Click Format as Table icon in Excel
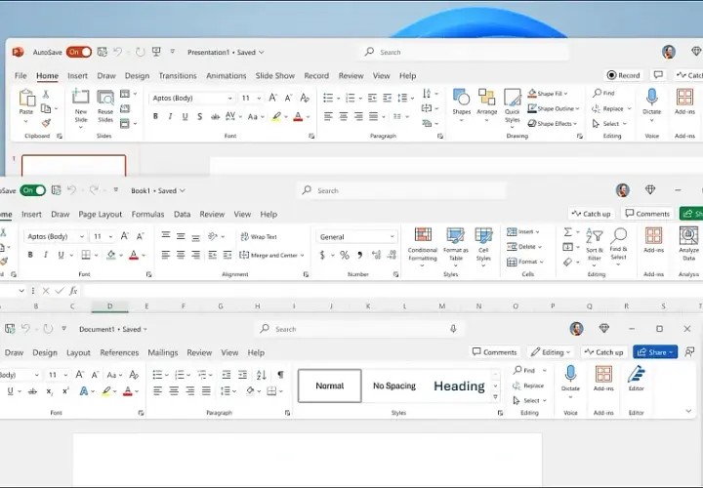This screenshot has height=488, width=703. coord(456,235)
